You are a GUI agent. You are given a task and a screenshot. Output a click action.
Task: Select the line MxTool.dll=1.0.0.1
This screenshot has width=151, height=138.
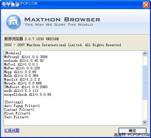pos(21,64)
